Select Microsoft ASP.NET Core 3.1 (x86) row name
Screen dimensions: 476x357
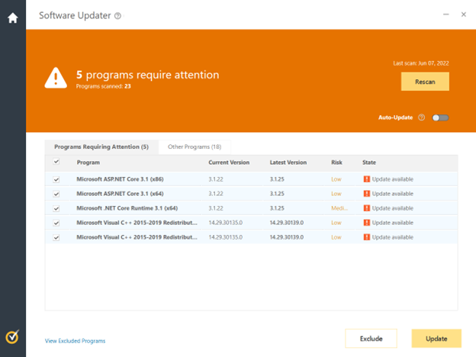pos(120,179)
